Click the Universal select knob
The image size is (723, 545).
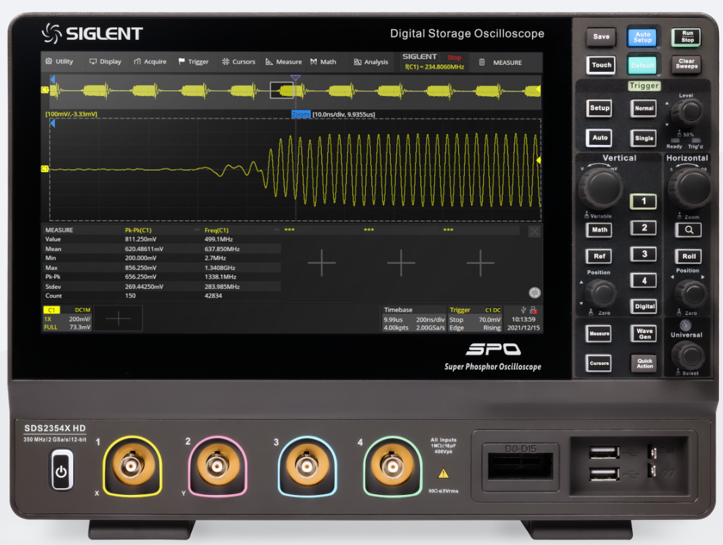[688, 355]
